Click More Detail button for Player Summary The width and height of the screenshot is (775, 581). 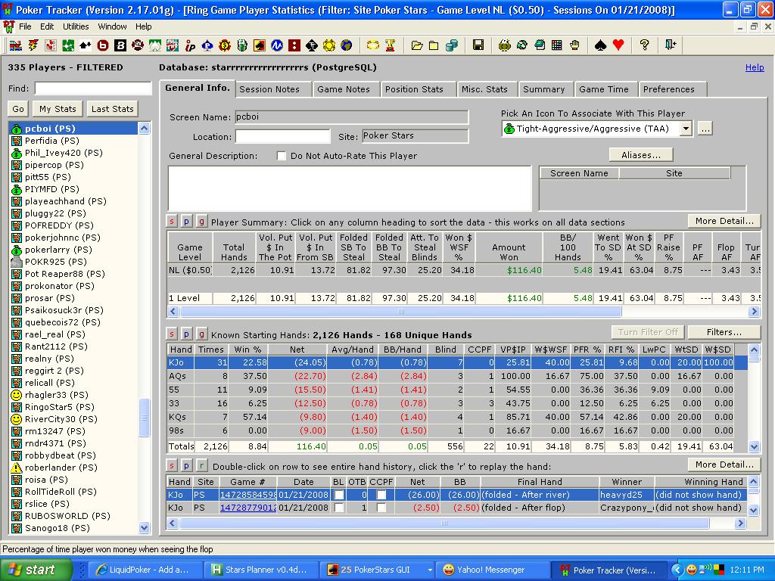pyautogui.click(x=724, y=221)
